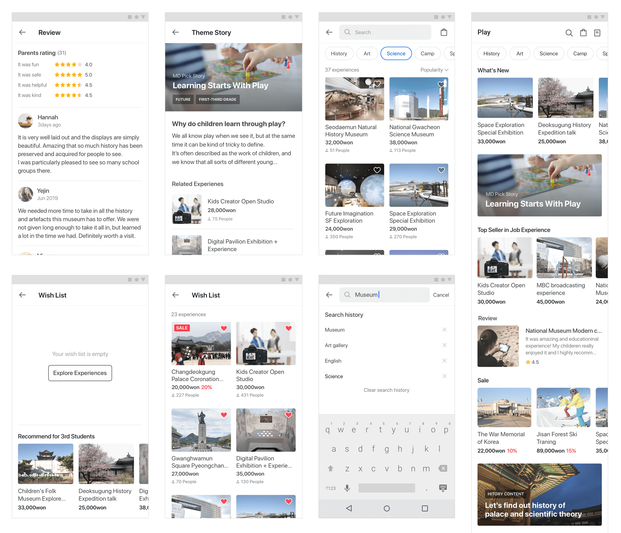
Task: Click the Search input field
Action: coord(385,32)
